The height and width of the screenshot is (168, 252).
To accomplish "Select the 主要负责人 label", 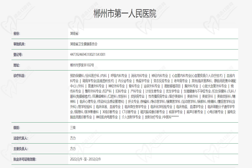I will point(21,149).
